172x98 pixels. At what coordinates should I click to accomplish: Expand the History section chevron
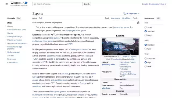[6, 26]
